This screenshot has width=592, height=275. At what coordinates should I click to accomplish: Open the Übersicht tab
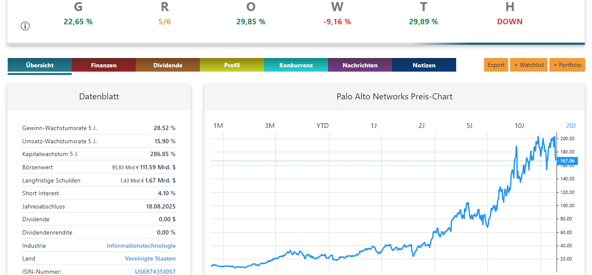pyautogui.click(x=40, y=65)
